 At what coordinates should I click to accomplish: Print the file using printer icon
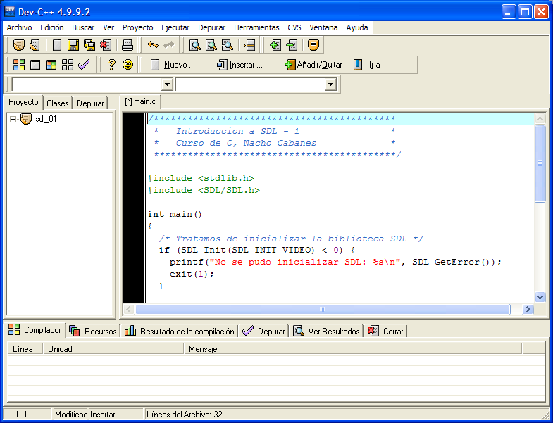point(128,45)
